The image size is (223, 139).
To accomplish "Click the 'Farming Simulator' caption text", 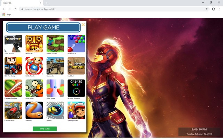I will pos(74,98).
